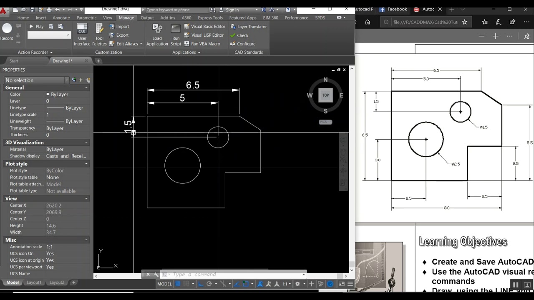Switch to the Annotate ribbon tab
The image size is (534, 300).
tap(61, 17)
